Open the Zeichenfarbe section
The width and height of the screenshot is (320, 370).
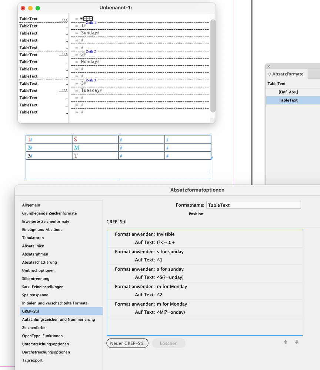pos(61,327)
